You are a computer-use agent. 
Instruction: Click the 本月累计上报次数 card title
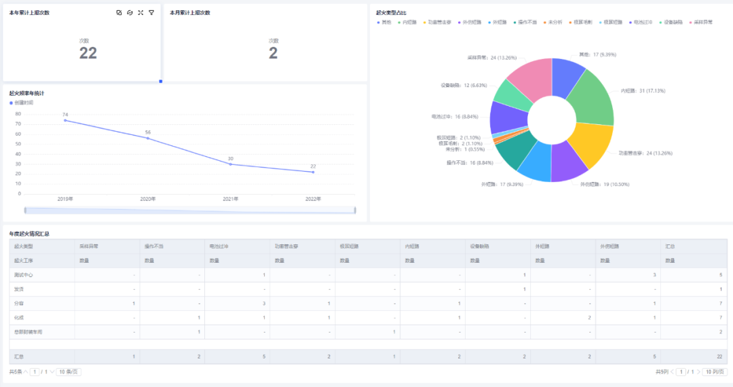tap(190, 13)
